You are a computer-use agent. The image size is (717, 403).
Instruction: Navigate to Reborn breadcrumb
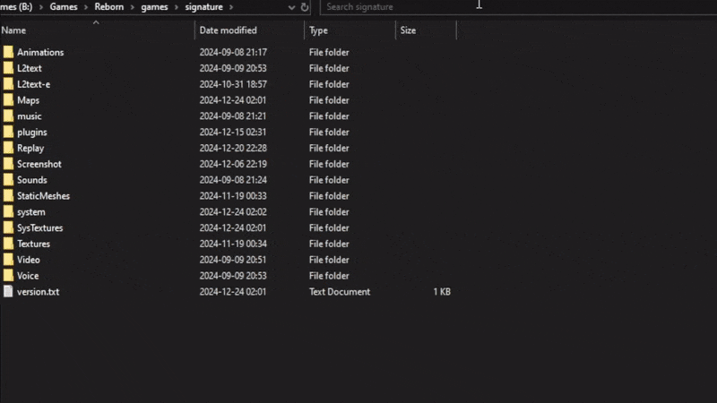click(x=108, y=7)
